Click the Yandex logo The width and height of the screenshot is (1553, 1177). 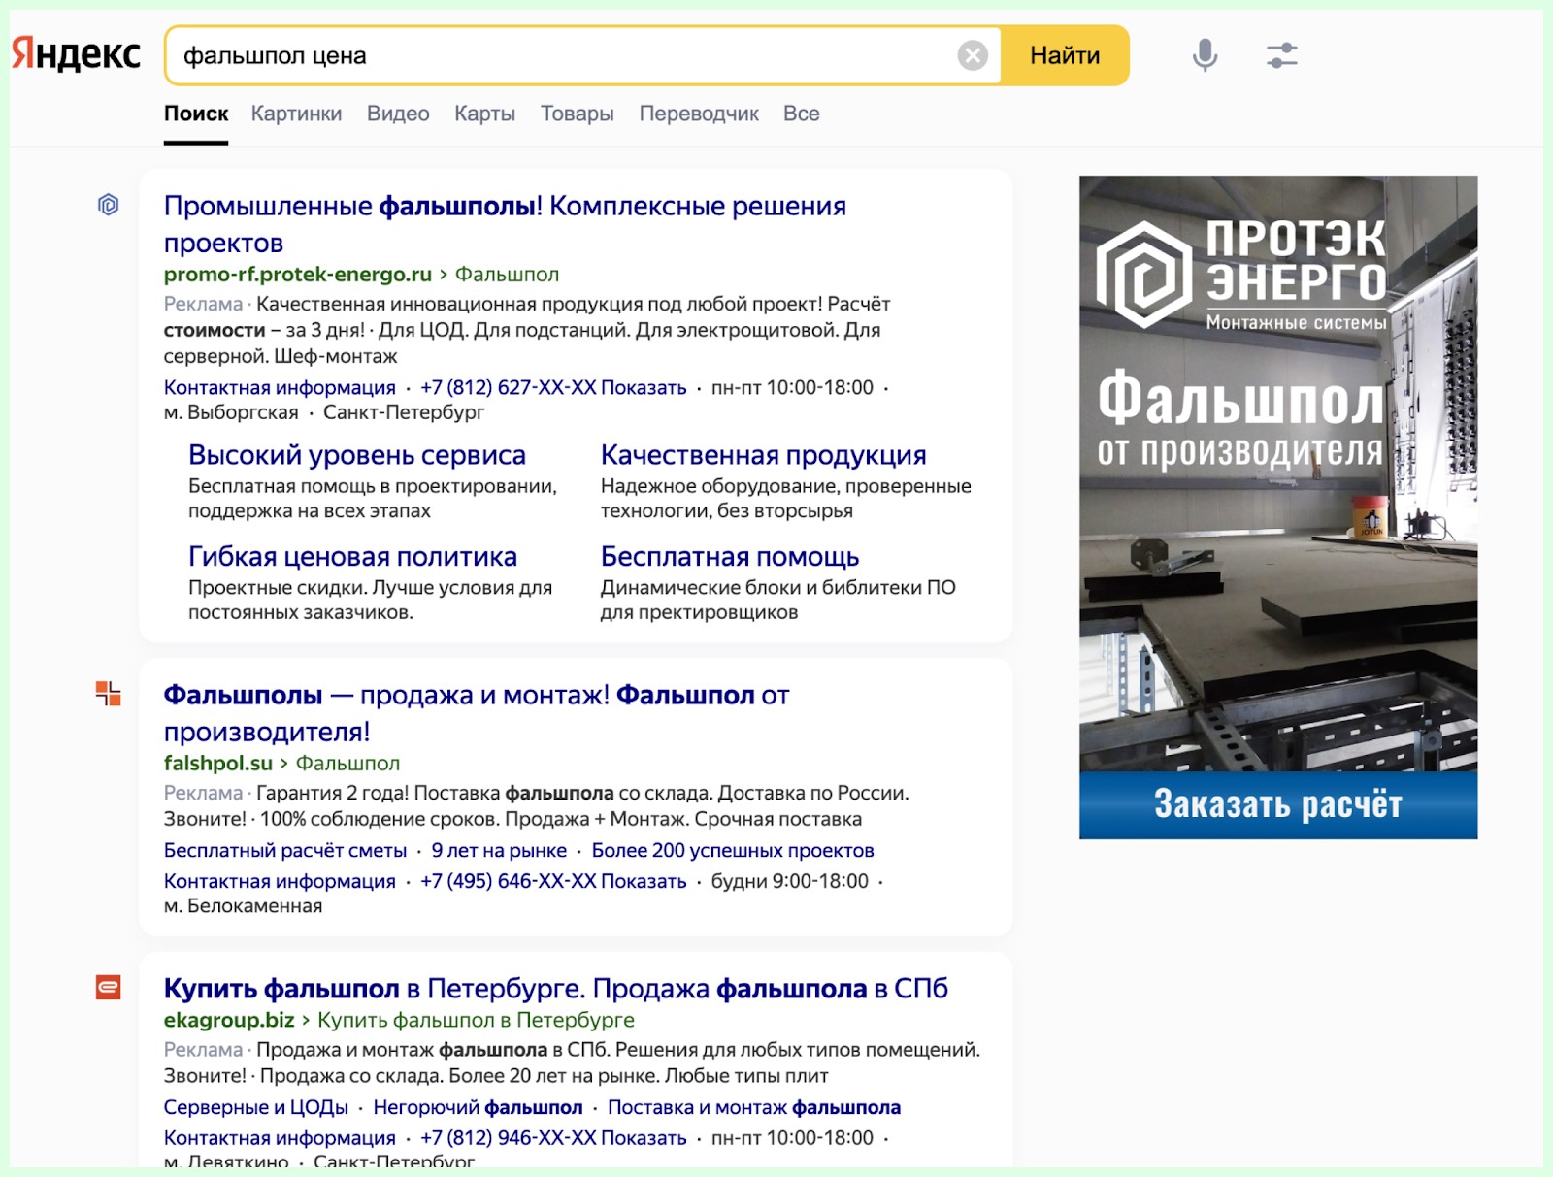(x=76, y=54)
